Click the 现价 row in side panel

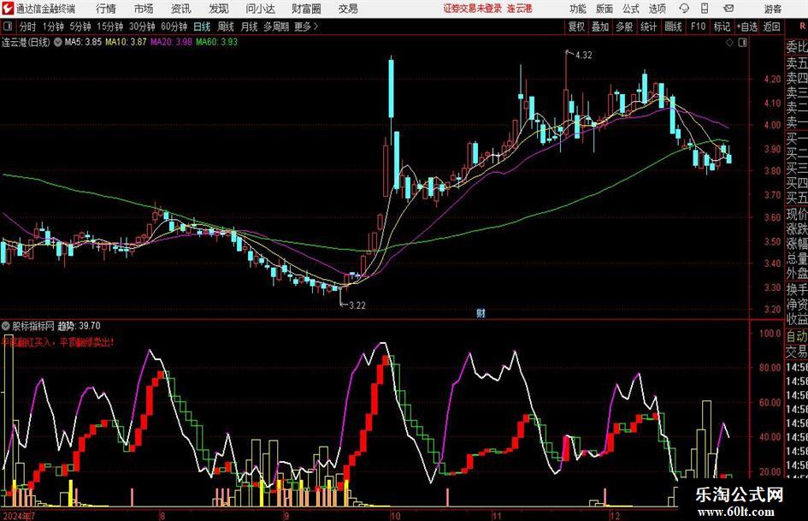click(797, 214)
